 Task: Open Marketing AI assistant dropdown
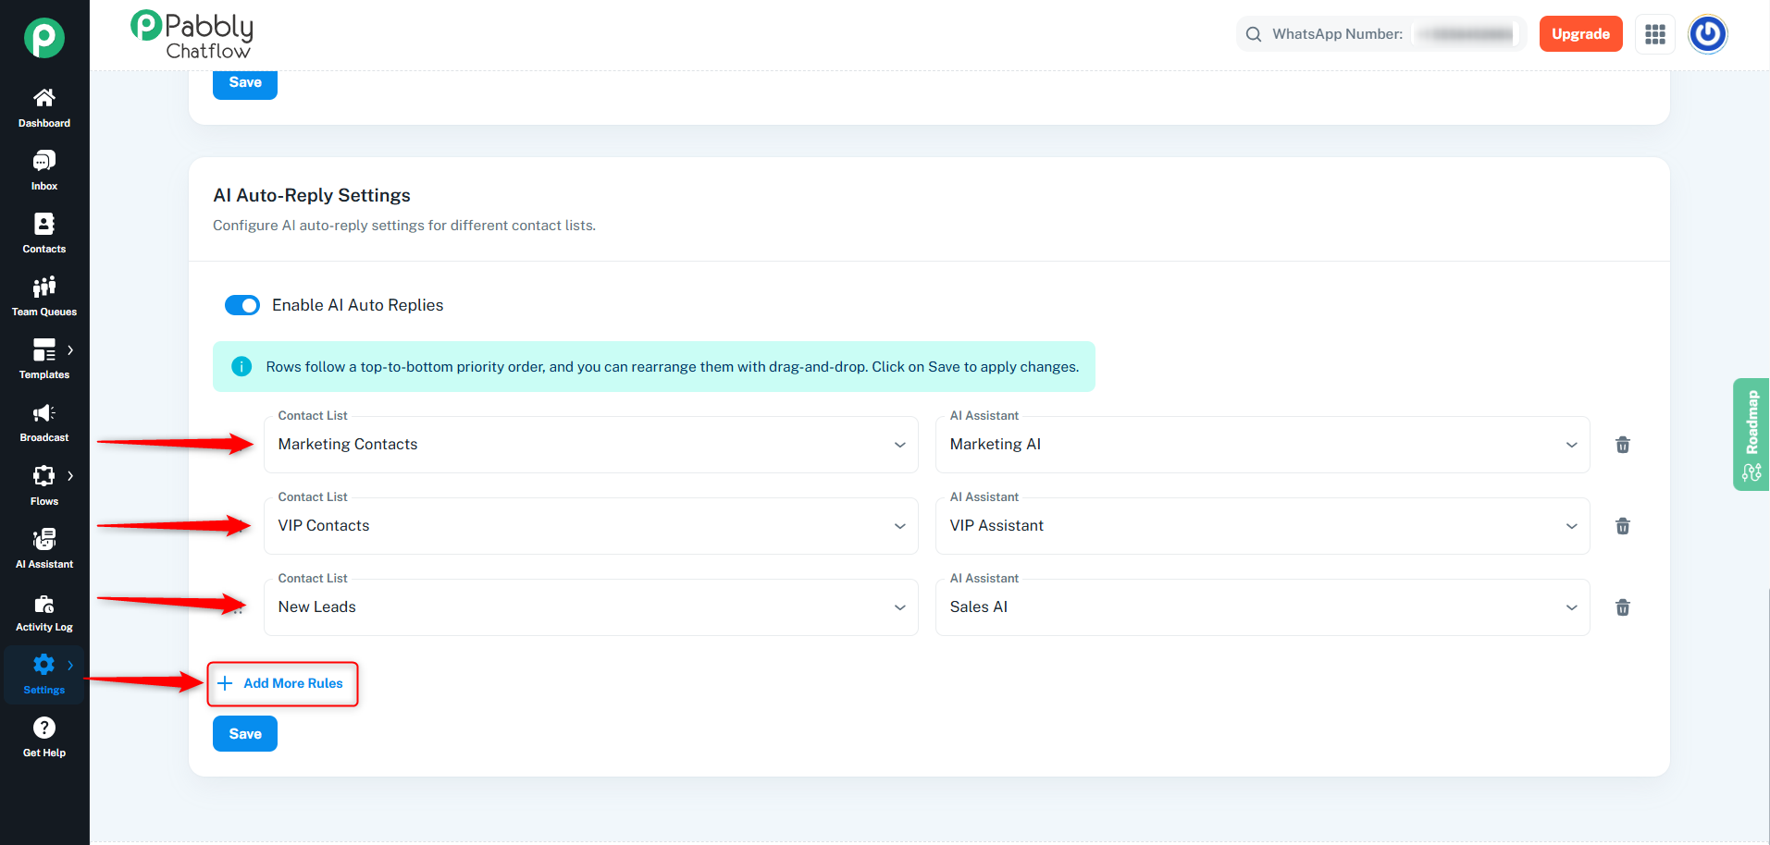pyautogui.click(x=1262, y=445)
